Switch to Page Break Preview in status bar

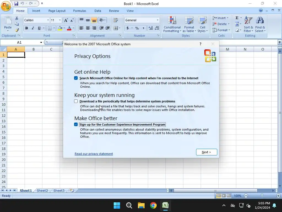[x=229, y=196]
